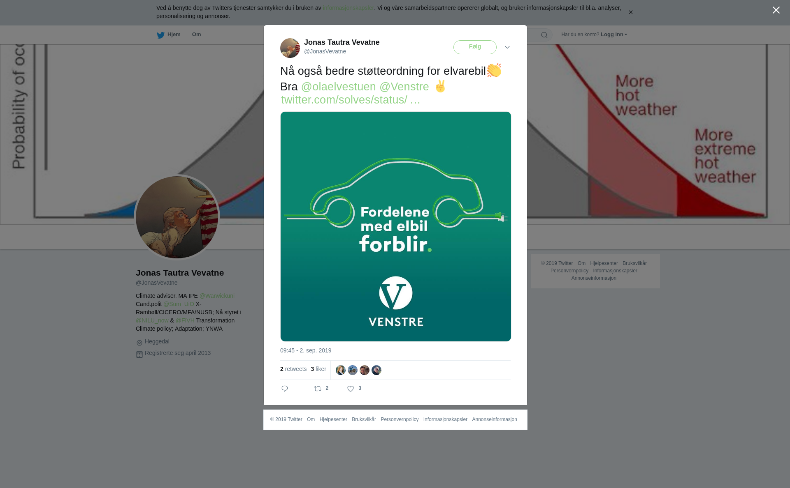Open Jonas Tautra Vevatne's tweet avatar

(290, 48)
